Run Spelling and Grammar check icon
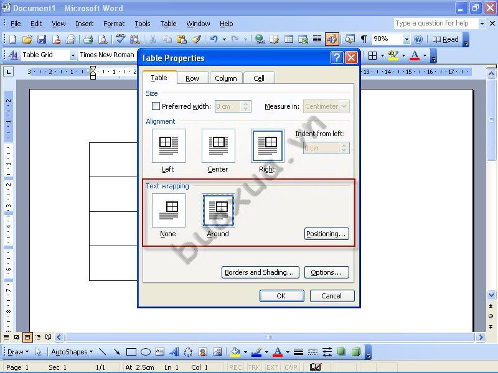The image size is (498, 373). (120, 39)
